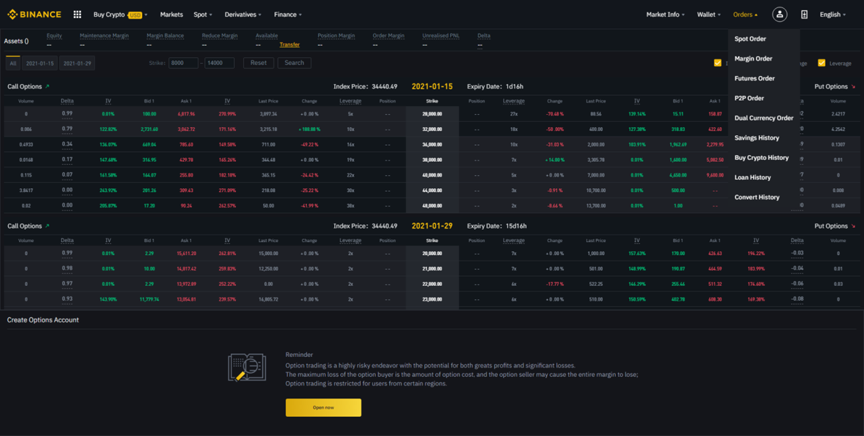Click the red arrow next to Put Options
This screenshot has height=436, width=864.
tap(854, 87)
